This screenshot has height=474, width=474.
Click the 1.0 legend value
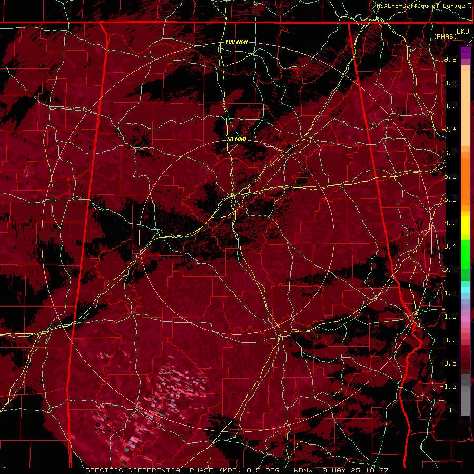(450, 317)
